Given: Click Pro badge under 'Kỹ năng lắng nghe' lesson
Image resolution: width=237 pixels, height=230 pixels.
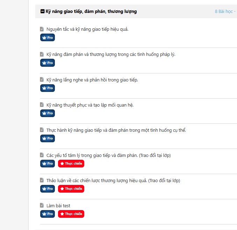Looking at the screenshot, I should [48, 88].
